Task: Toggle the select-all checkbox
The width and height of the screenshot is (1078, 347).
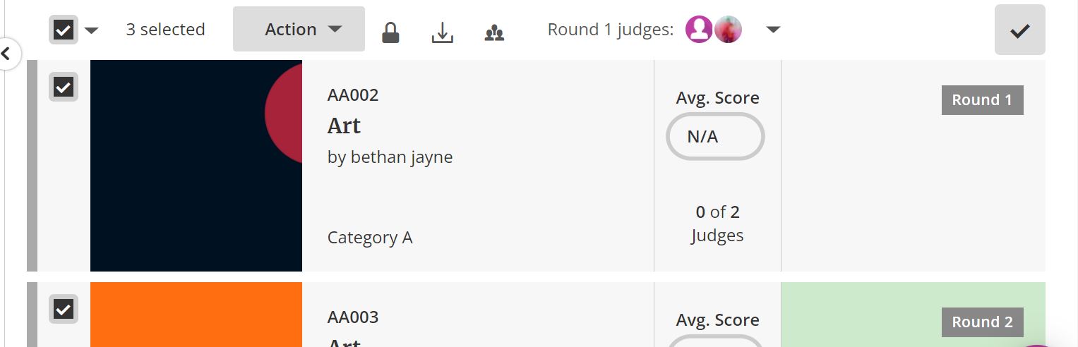Action: click(x=64, y=30)
